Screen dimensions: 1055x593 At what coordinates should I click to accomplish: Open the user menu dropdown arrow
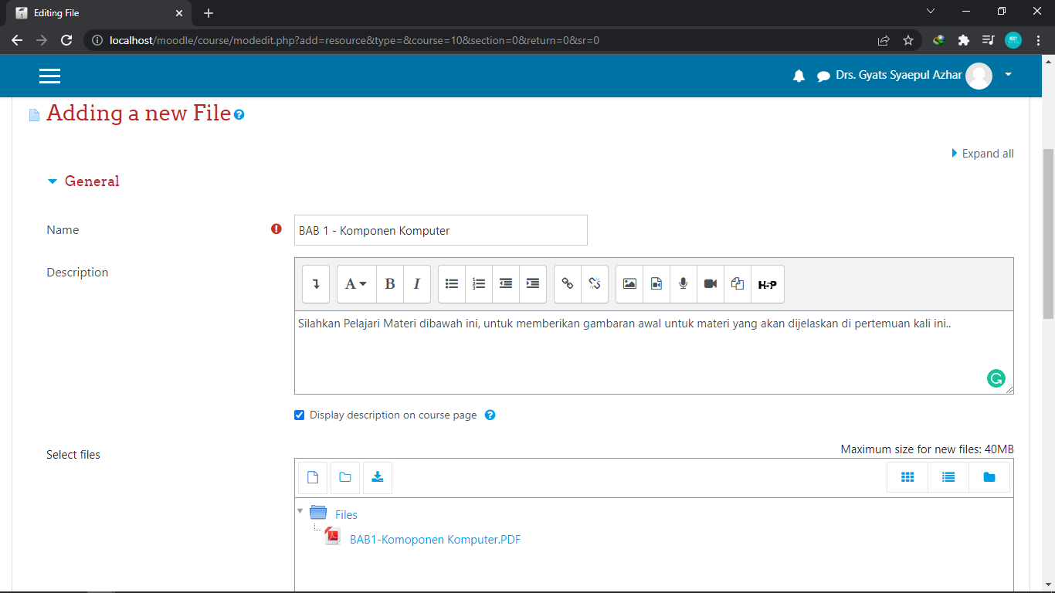1008,75
